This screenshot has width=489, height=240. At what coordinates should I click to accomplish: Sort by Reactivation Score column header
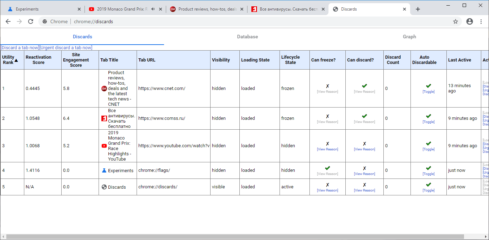[43, 60]
